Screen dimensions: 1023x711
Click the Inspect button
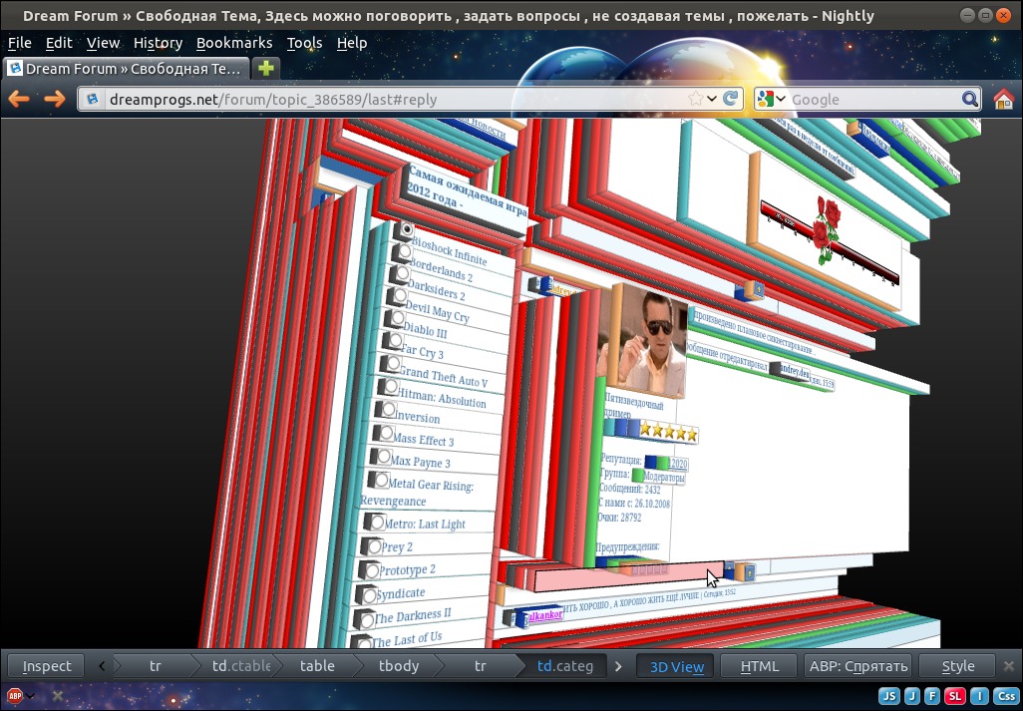[x=46, y=666]
